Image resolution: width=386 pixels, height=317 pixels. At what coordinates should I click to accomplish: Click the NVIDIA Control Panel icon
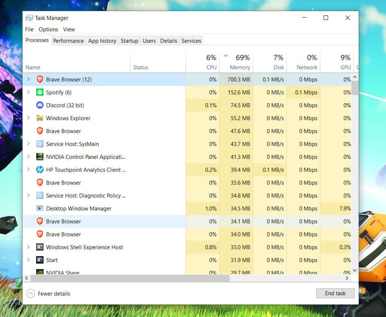40,157
